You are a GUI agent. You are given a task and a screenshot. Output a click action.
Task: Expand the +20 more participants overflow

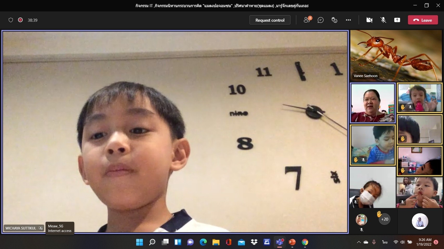pyautogui.click(x=384, y=219)
